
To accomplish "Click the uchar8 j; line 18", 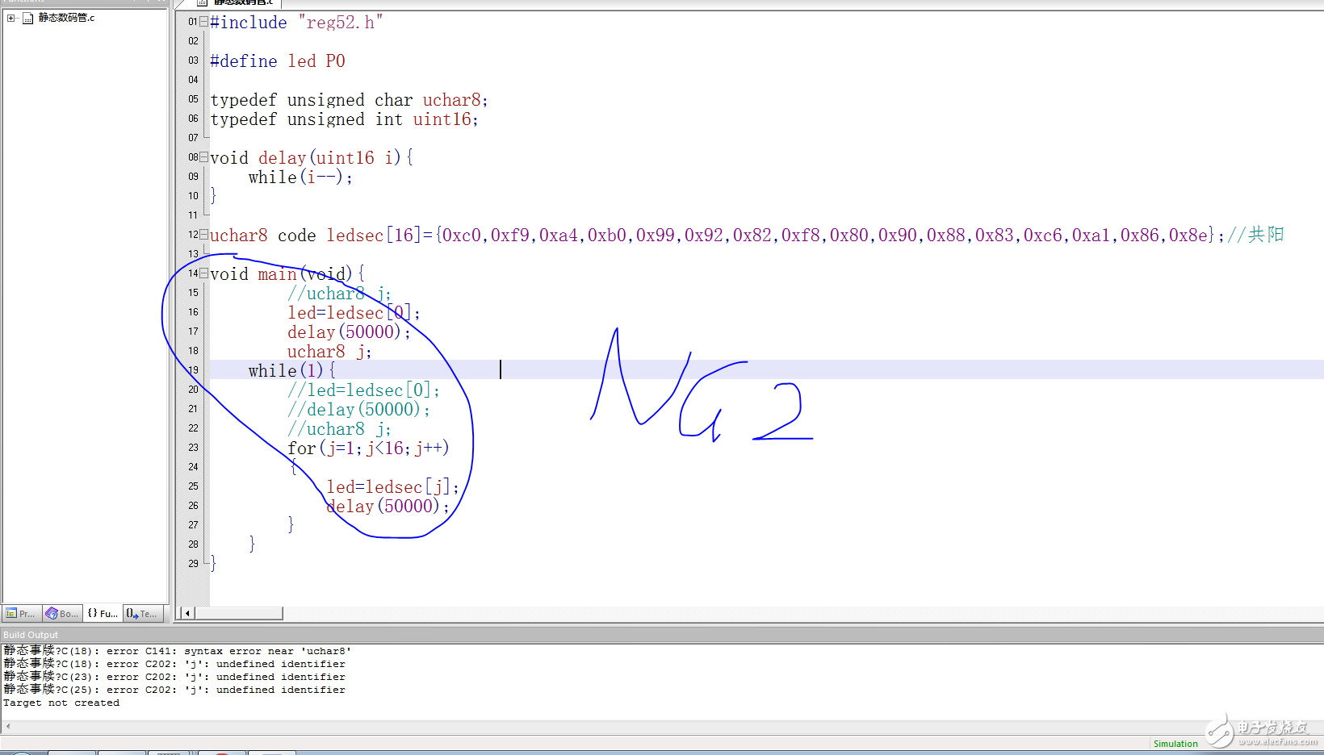I will [x=329, y=352].
